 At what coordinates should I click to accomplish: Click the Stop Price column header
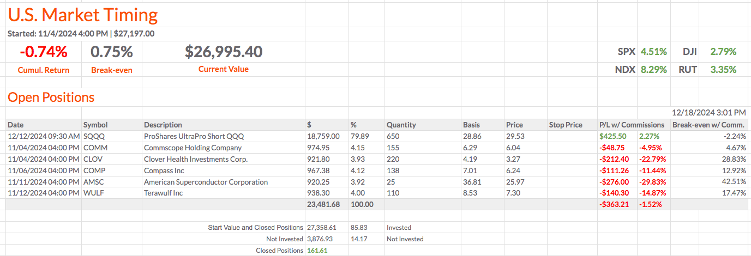[566, 125]
